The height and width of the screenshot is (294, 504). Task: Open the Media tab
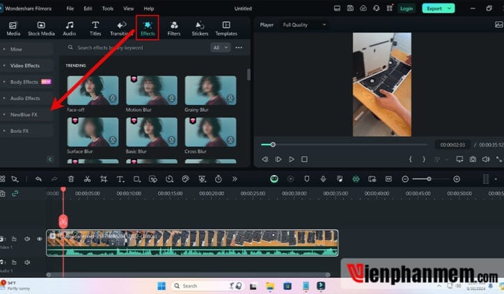pyautogui.click(x=13, y=28)
